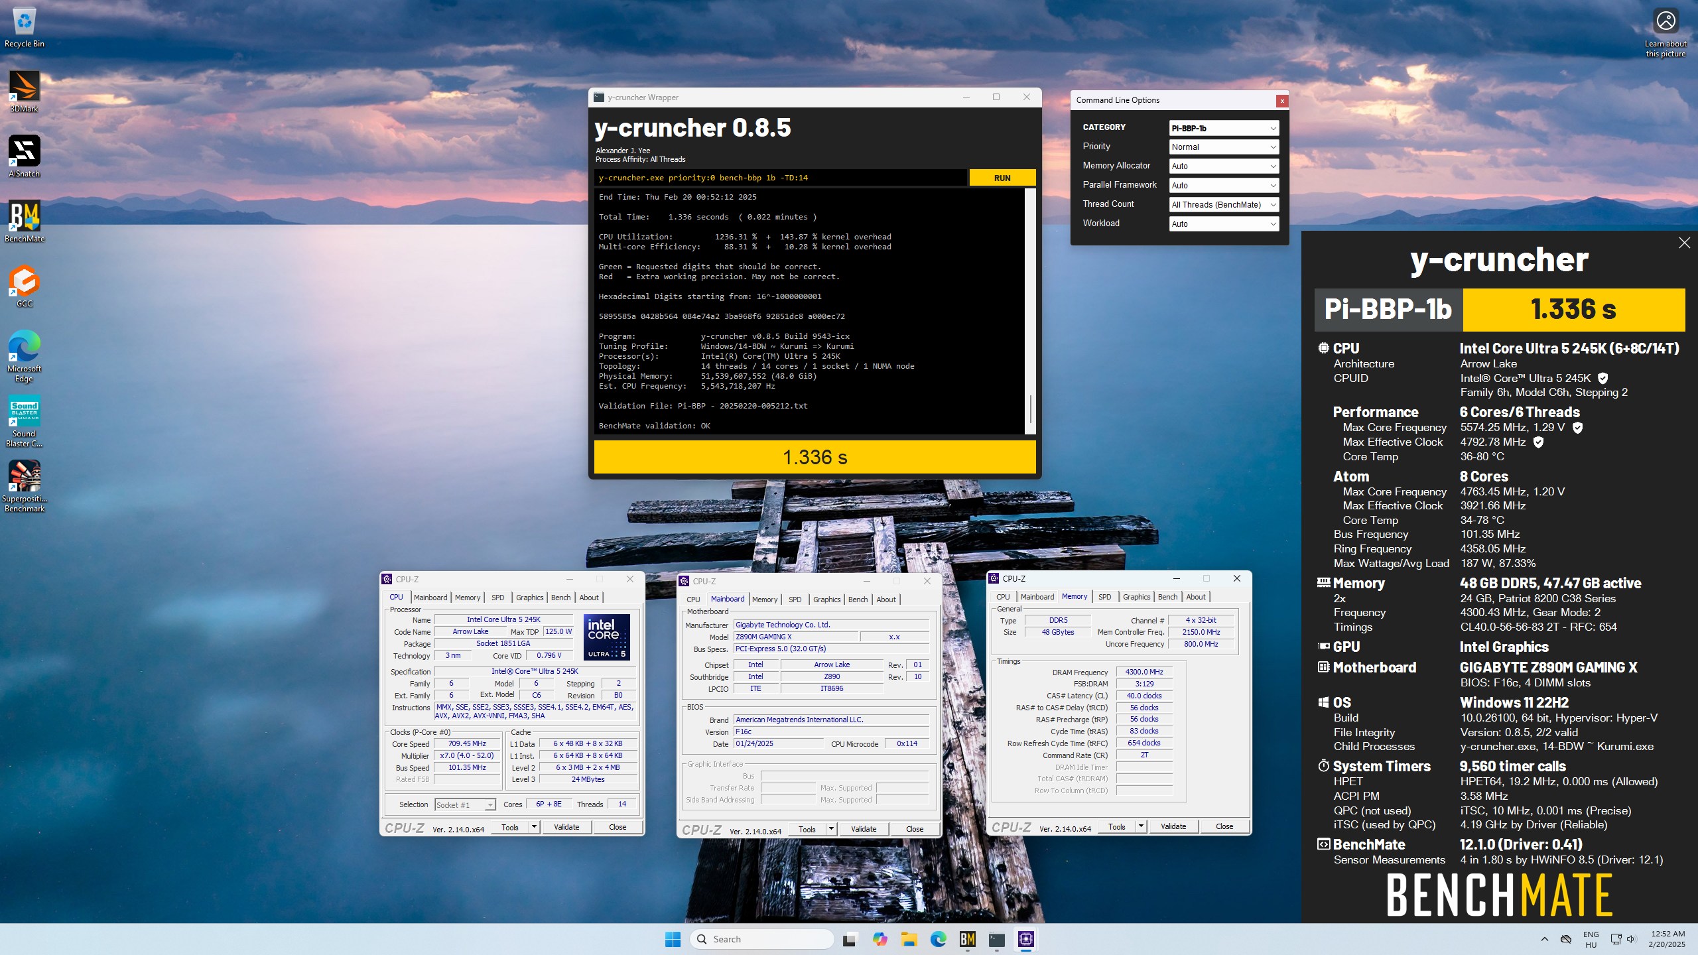Switch to Graphics tab in middle CPU-Z window
This screenshot has height=955, width=1698.
[826, 600]
